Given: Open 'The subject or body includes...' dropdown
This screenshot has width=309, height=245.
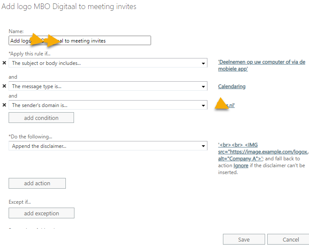Looking at the screenshot, I should click(x=108, y=63).
